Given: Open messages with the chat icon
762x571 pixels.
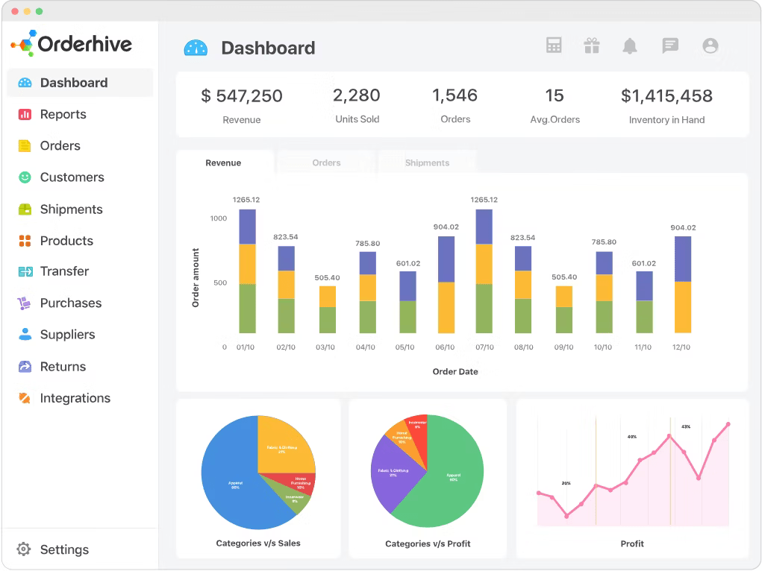Looking at the screenshot, I should click(x=669, y=45).
